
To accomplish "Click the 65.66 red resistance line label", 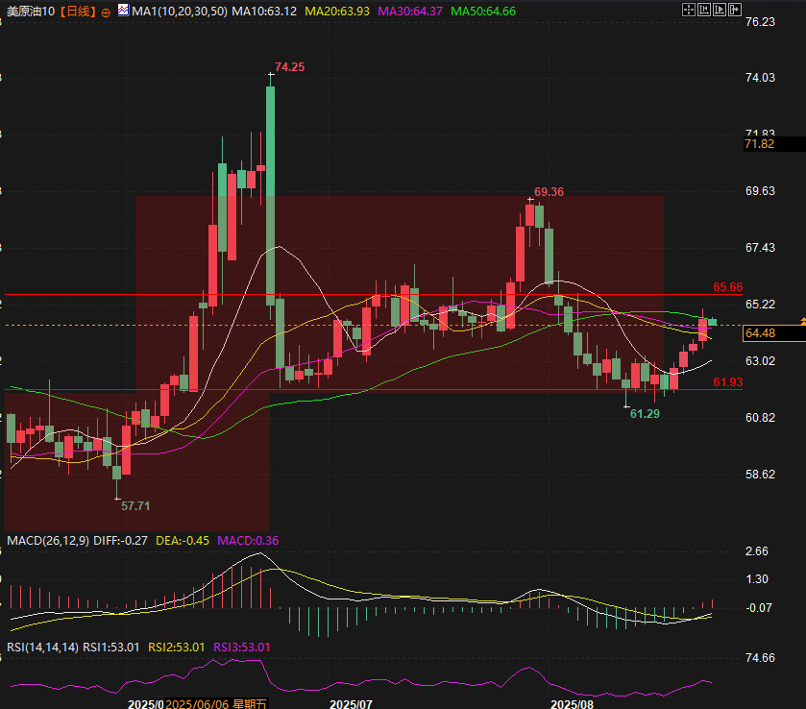I will pos(728,287).
